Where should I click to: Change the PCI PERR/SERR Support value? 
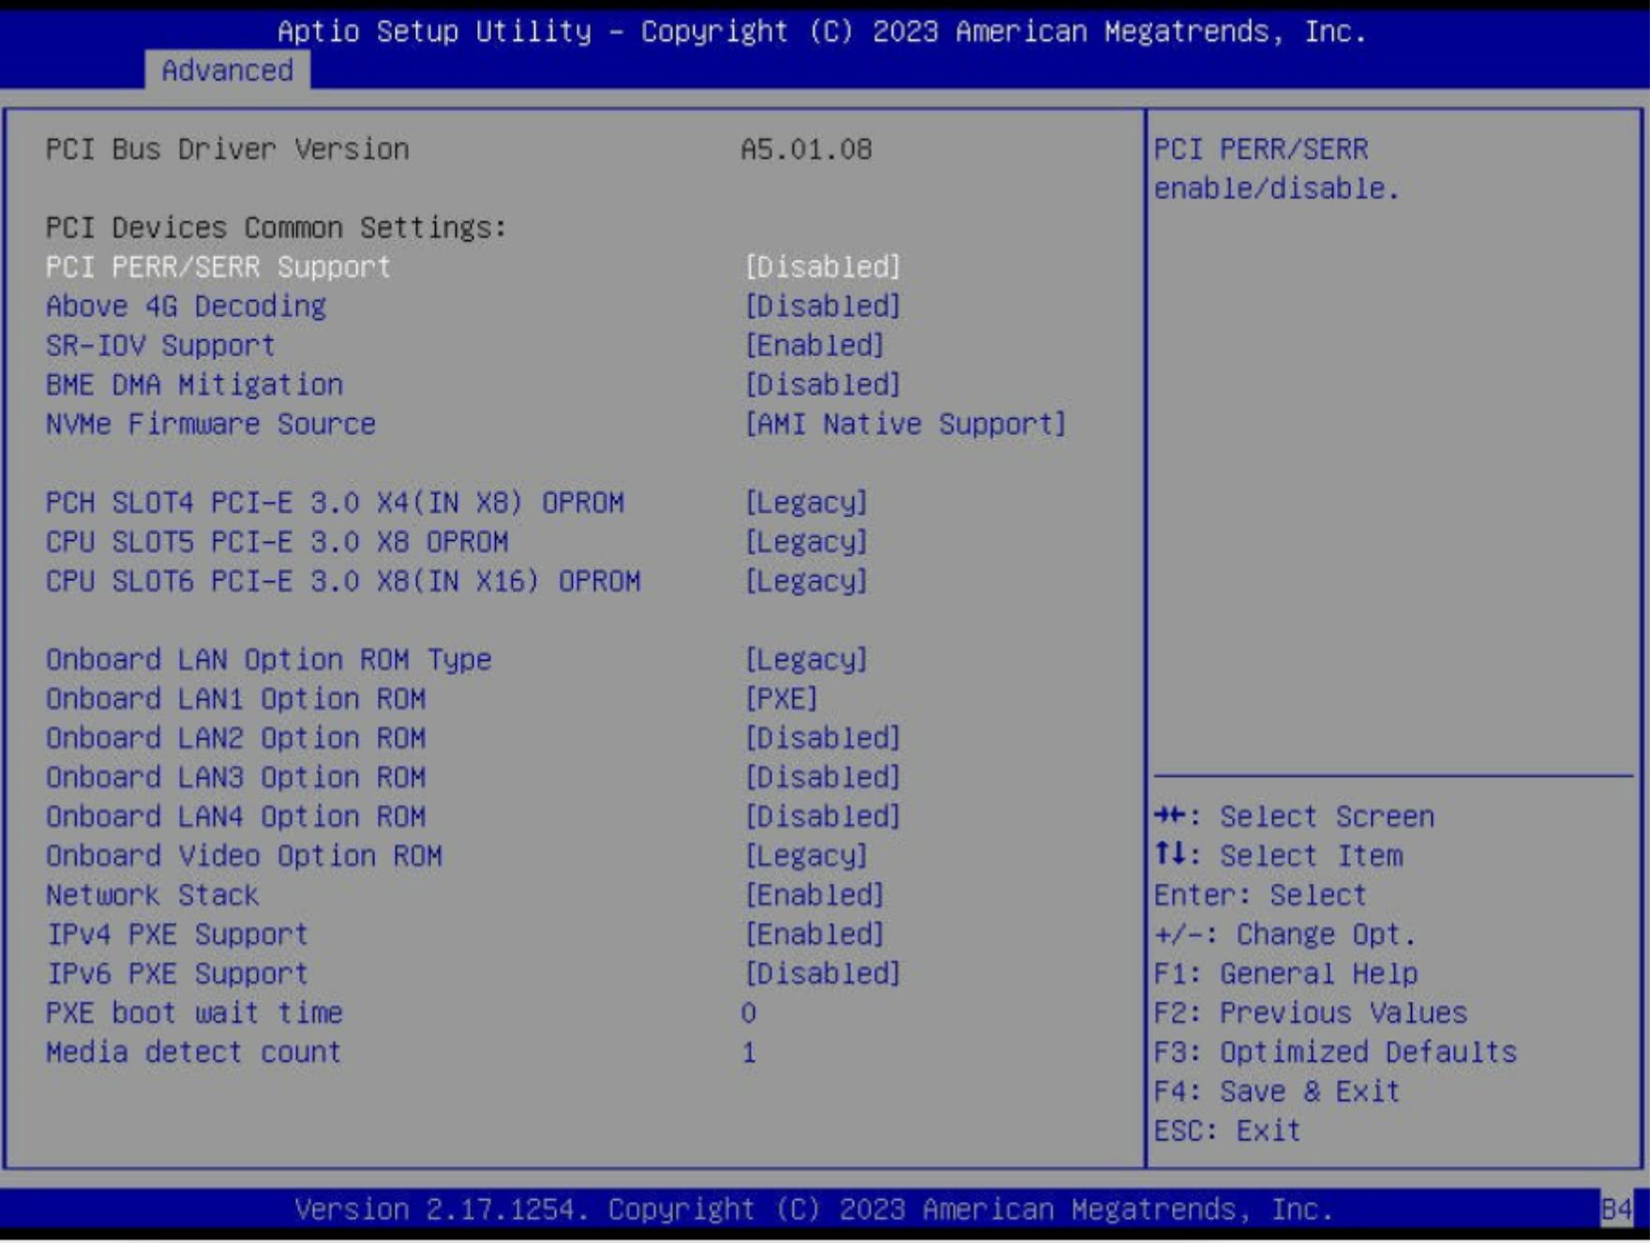pyautogui.click(x=822, y=267)
